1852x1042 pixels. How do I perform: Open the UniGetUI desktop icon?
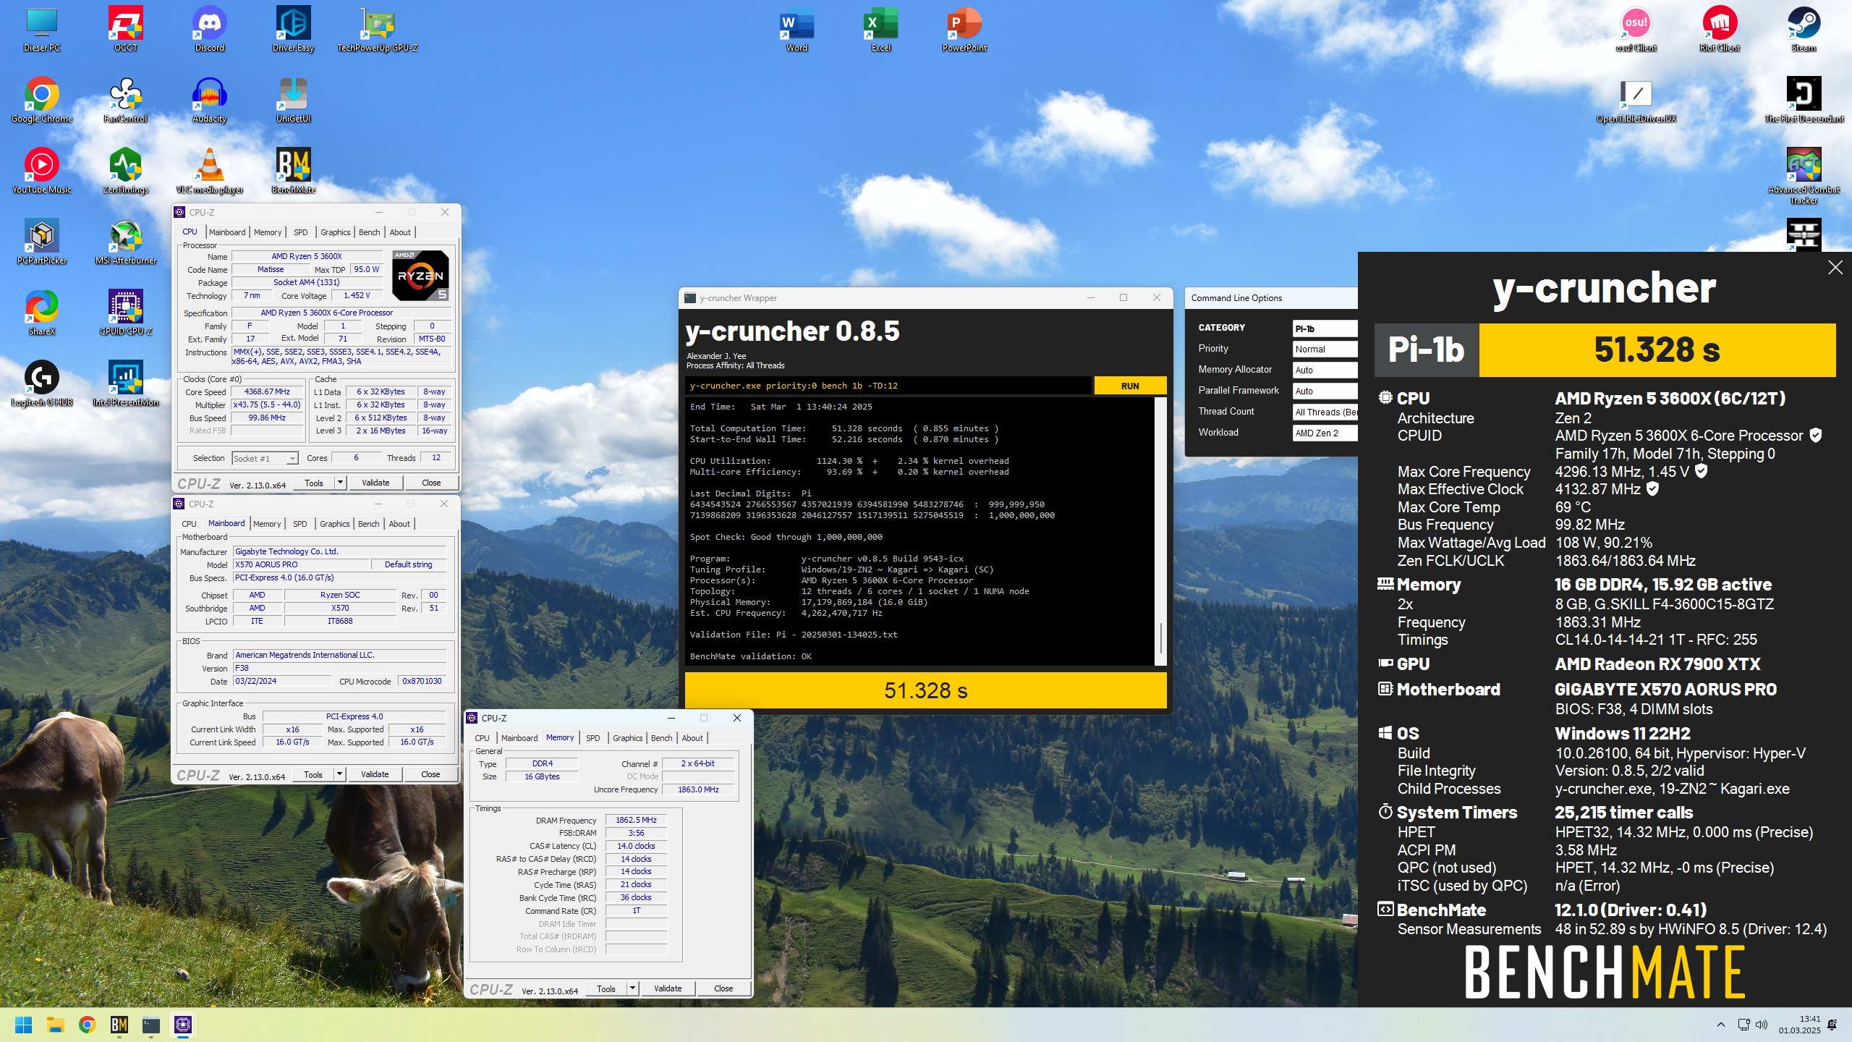293,100
